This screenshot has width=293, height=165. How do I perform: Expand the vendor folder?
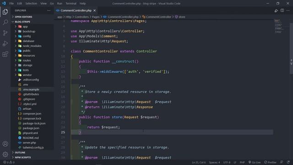click(x=27, y=75)
